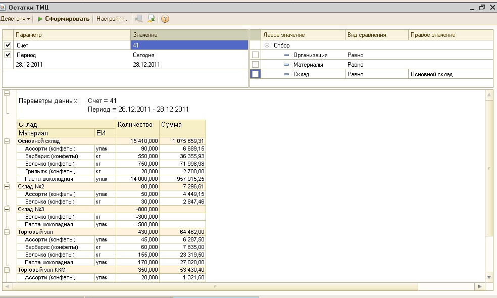Click the dash icon beside Склад filter
Viewport: 497px width, 298px height.
point(286,74)
